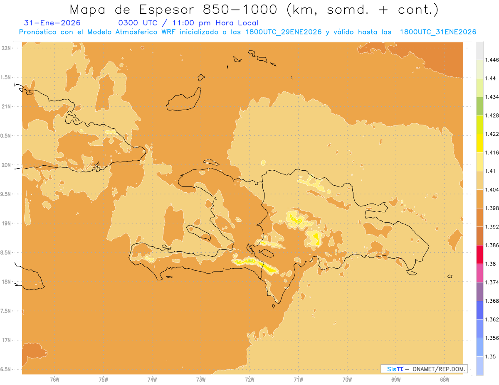Click longitude label '71W'
This screenshot has height=385, width=499.
(x=298, y=379)
